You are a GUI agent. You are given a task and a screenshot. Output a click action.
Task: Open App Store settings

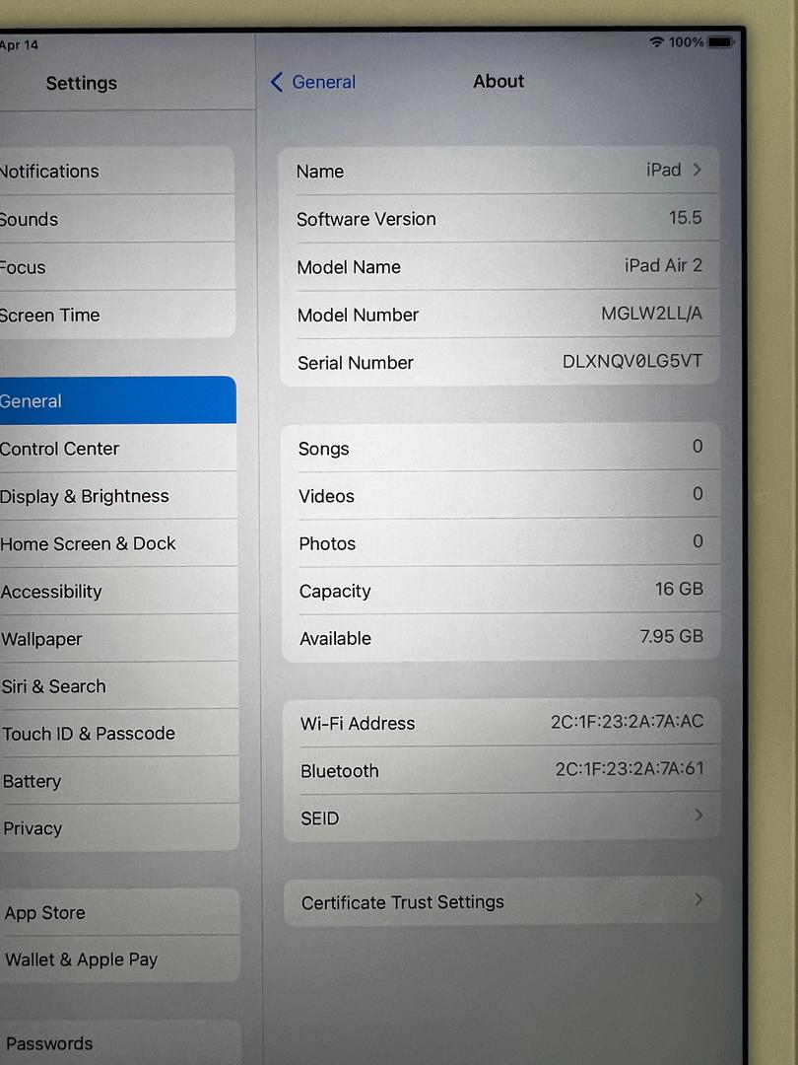(x=119, y=912)
